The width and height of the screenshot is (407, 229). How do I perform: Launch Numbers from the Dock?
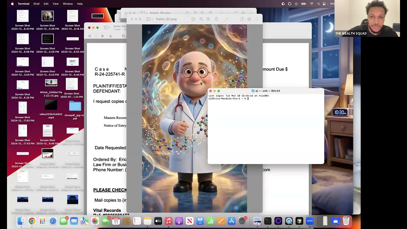tap(210, 221)
